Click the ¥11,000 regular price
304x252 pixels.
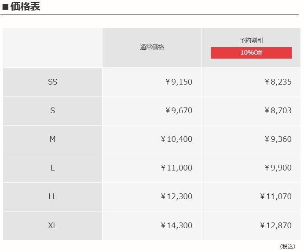176,168
